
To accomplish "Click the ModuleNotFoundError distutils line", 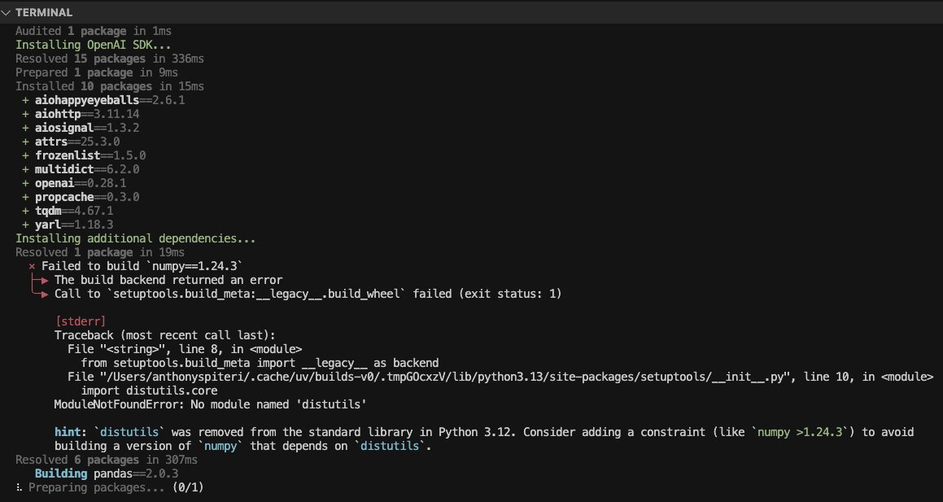I will pos(211,404).
